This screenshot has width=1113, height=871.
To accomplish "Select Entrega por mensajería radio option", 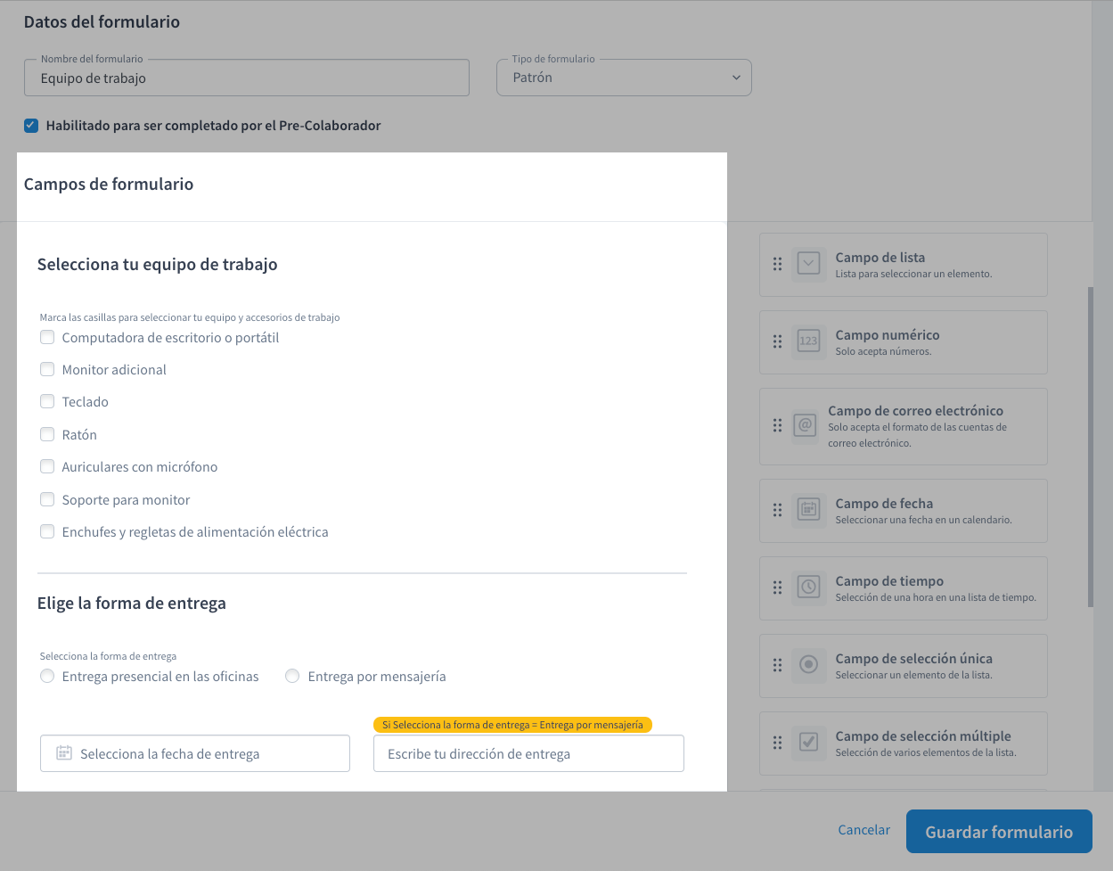I will [x=292, y=677].
